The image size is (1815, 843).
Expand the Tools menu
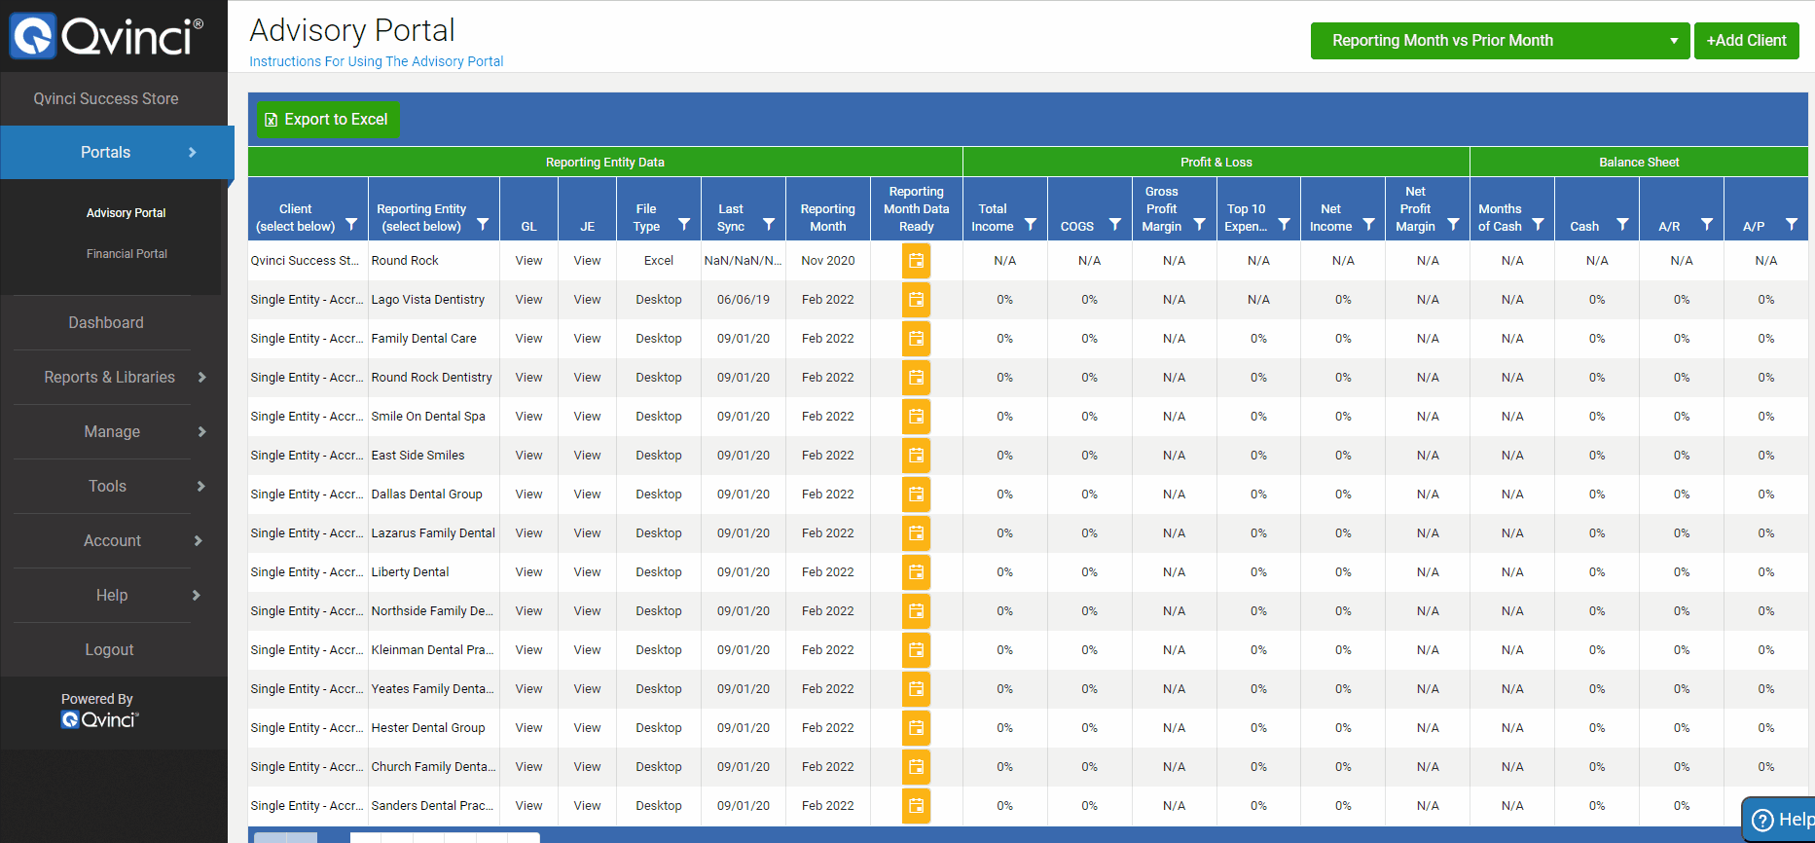click(x=114, y=487)
